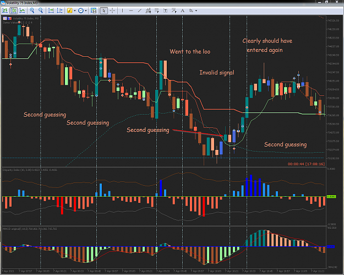Restore the chart window size

click(327, 2)
